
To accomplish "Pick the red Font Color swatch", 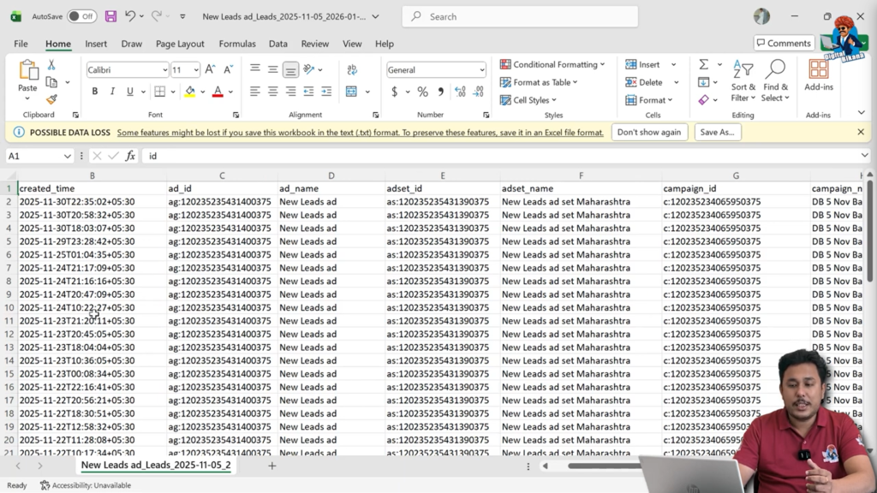I will (x=218, y=90).
